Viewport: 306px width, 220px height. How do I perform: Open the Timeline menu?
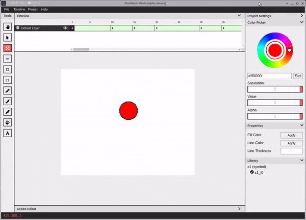click(x=19, y=9)
